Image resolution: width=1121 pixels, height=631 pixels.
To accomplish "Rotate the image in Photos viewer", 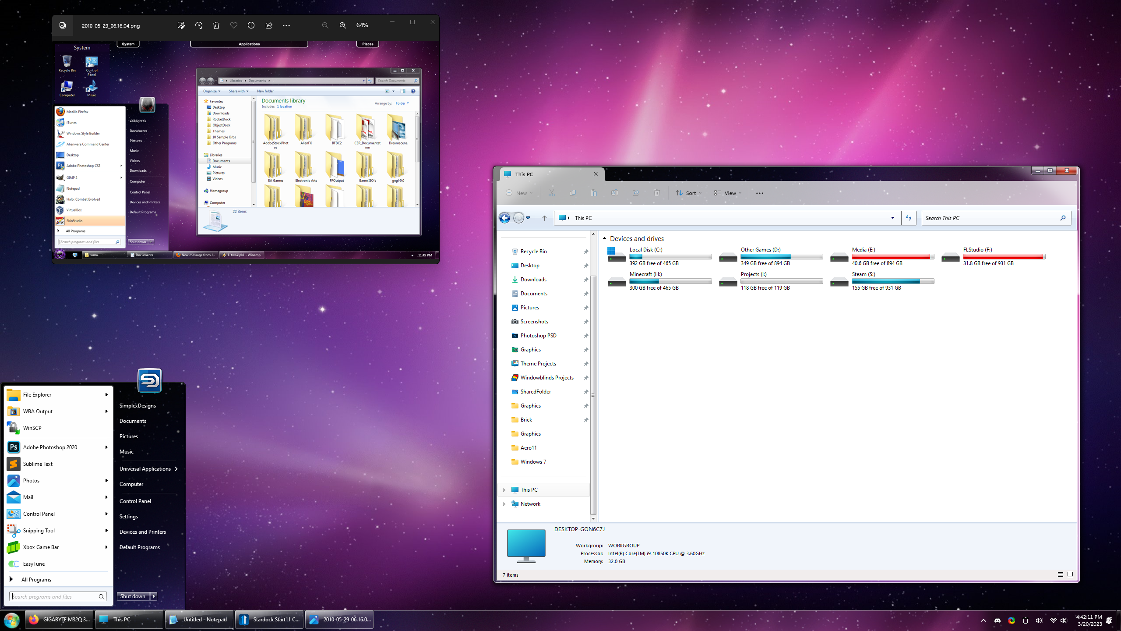I will point(199,25).
